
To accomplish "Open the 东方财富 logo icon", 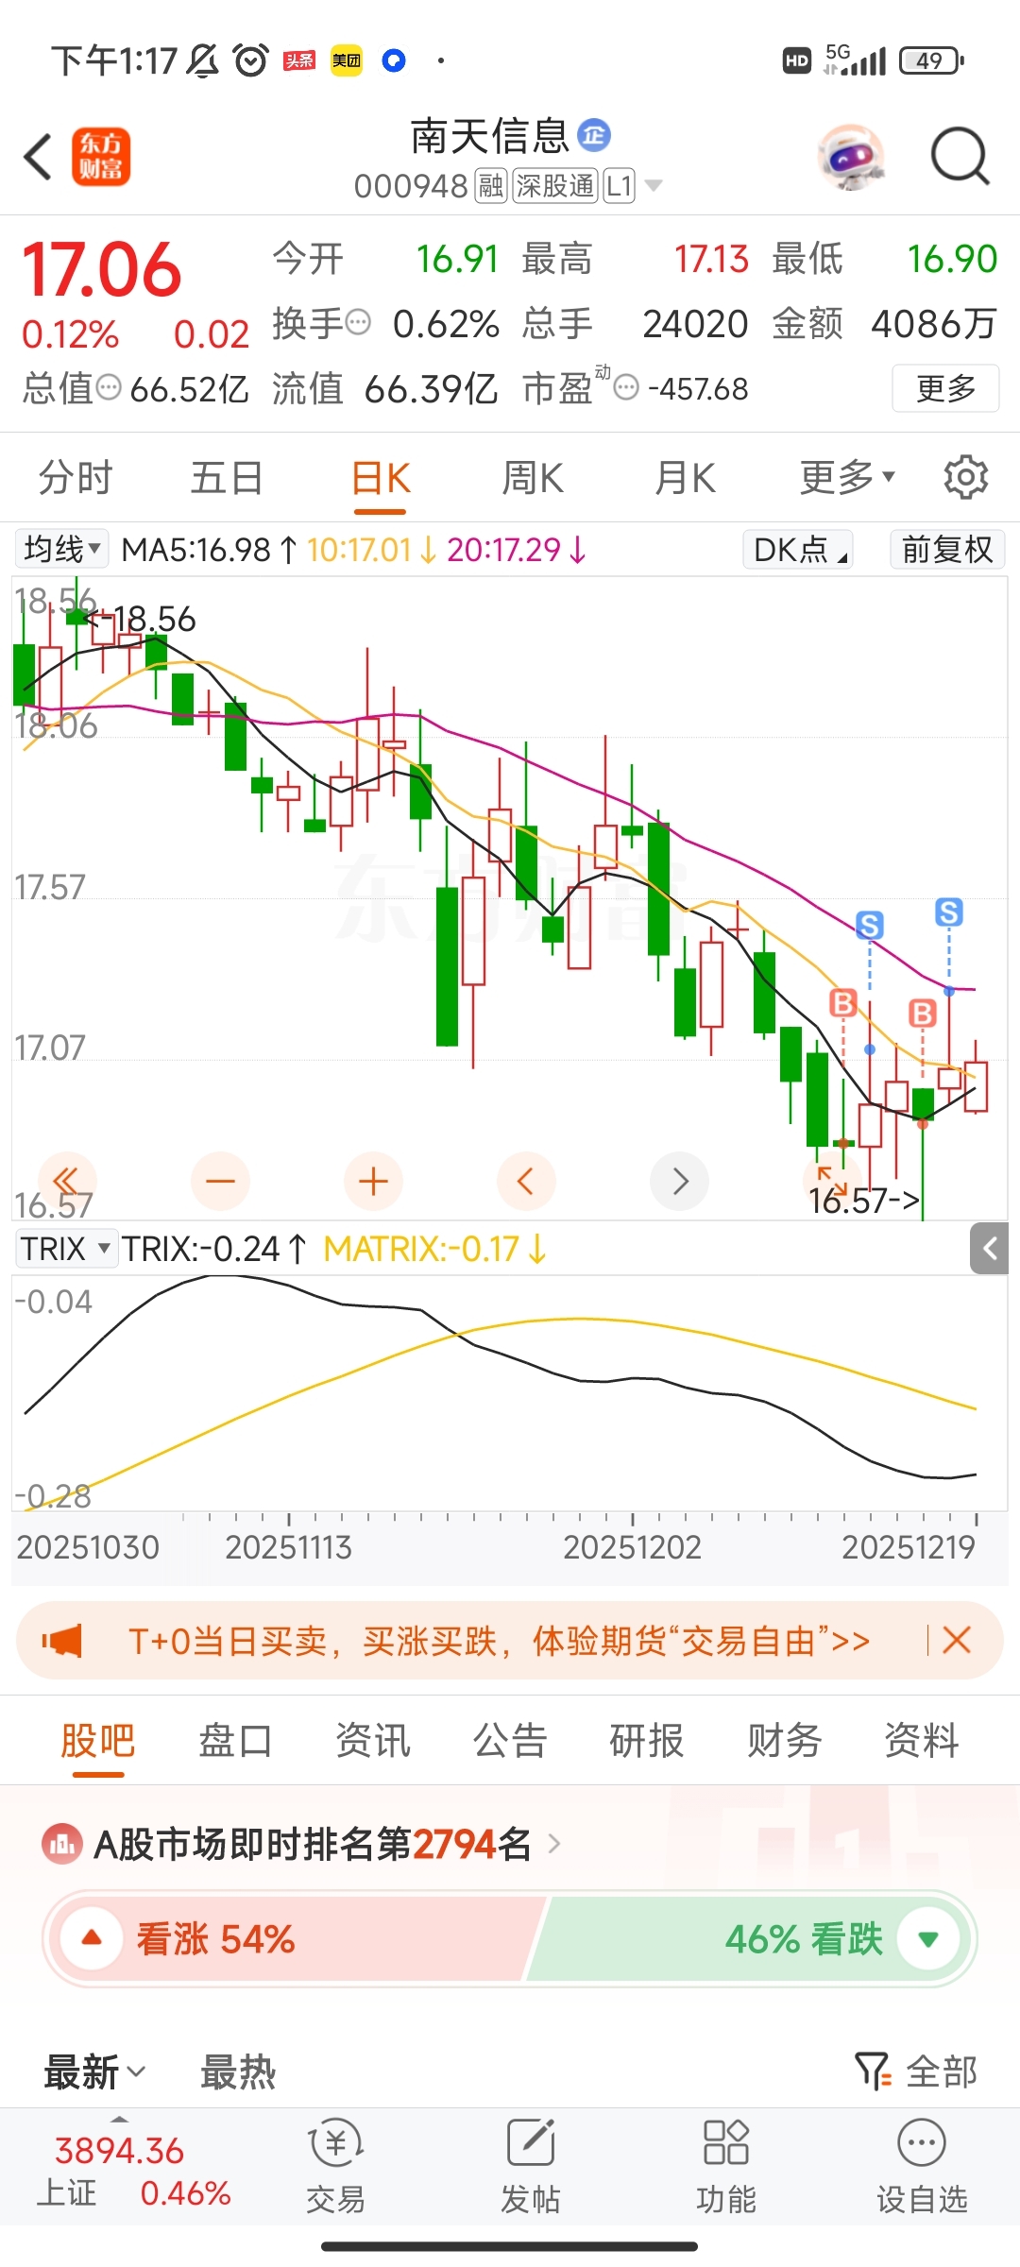I will [x=101, y=156].
